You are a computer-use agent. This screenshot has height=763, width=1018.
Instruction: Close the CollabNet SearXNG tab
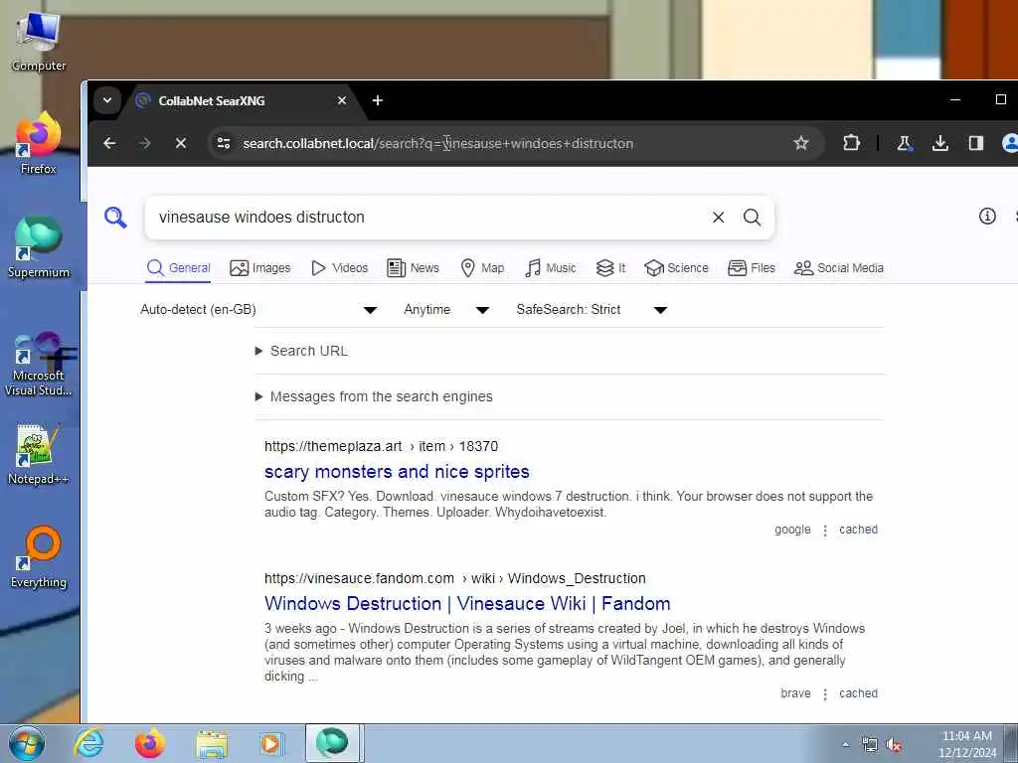coord(342,100)
